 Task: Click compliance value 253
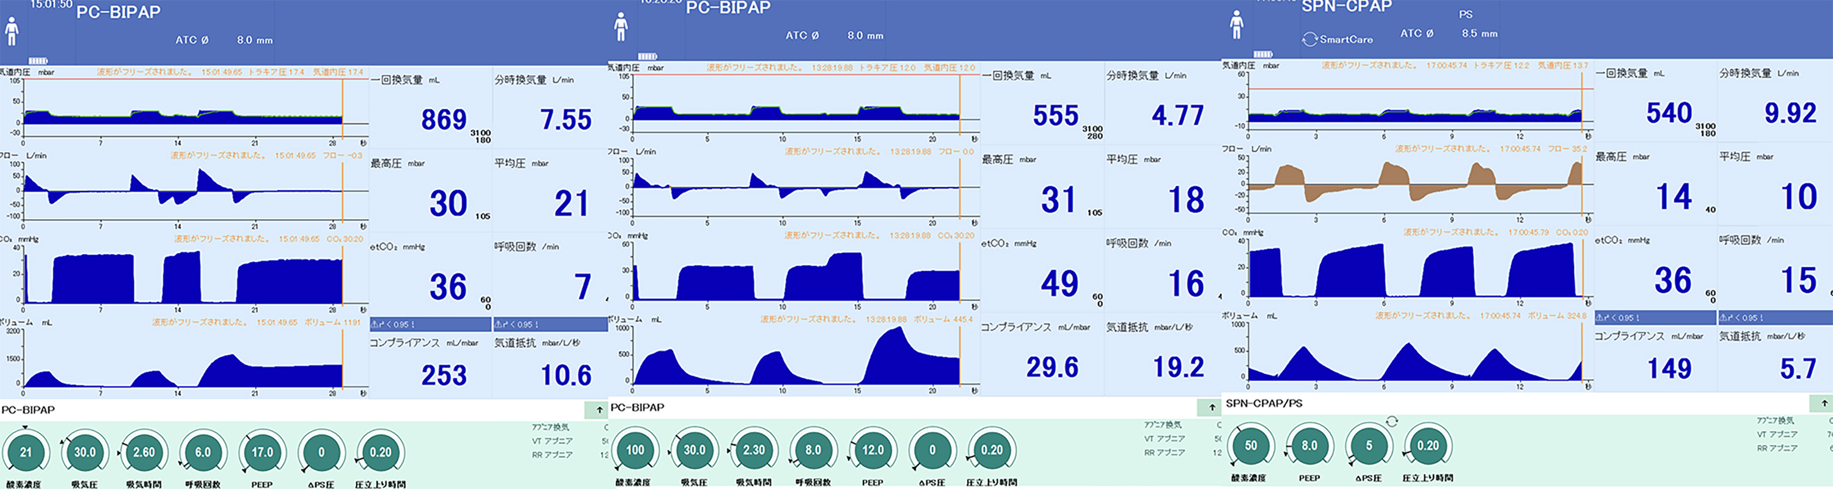pos(444,375)
